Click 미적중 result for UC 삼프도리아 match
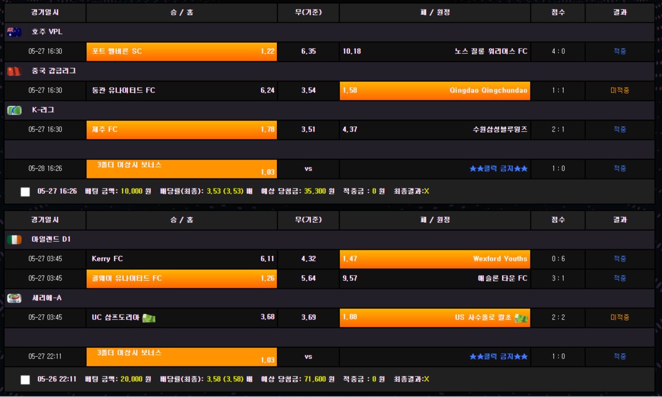Screen dimensions: 662x397 click(620, 318)
